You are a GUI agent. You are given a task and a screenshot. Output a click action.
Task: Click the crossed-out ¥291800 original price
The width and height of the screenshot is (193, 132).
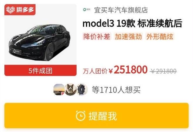(x=163, y=71)
